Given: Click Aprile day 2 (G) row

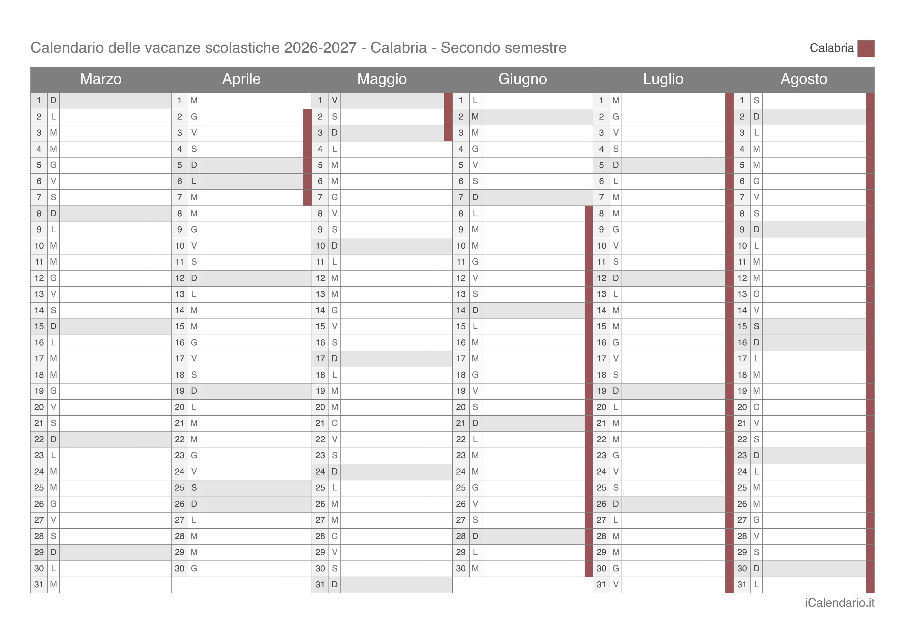Looking at the screenshot, I should [241, 117].
